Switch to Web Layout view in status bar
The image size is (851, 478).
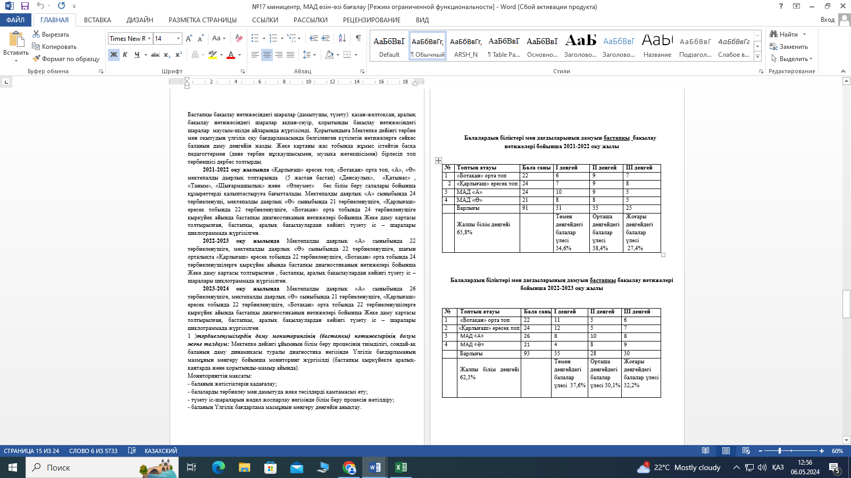[x=746, y=451]
